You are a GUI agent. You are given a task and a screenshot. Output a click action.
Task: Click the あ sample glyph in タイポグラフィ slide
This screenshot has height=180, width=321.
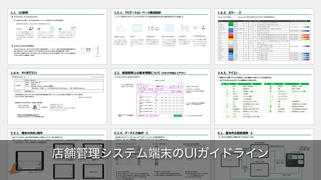35,107
